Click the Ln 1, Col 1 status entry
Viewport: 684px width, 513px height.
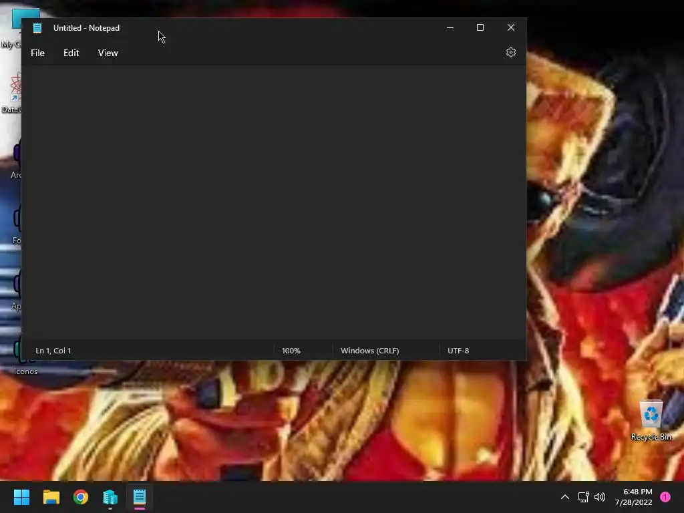pos(53,351)
